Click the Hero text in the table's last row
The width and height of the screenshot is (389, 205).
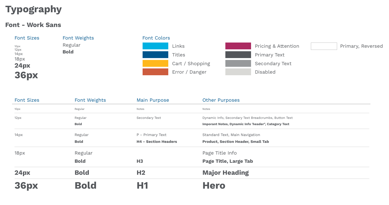pos(214,186)
